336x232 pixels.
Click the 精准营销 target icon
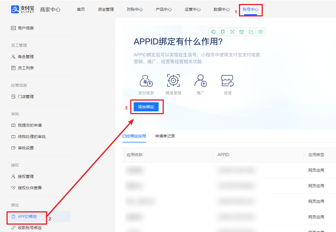173,80
